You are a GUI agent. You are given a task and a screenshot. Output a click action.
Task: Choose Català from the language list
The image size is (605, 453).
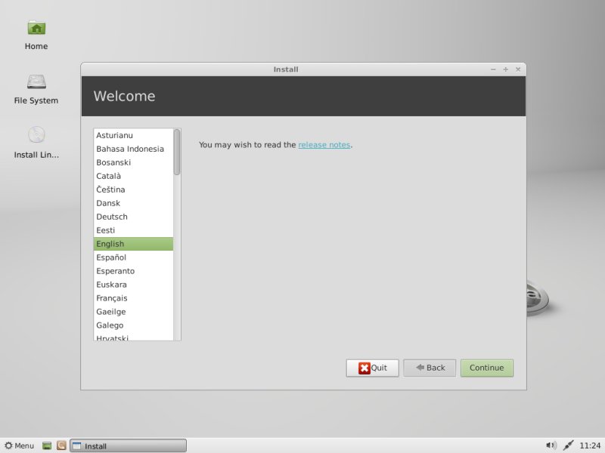(133, 176)
